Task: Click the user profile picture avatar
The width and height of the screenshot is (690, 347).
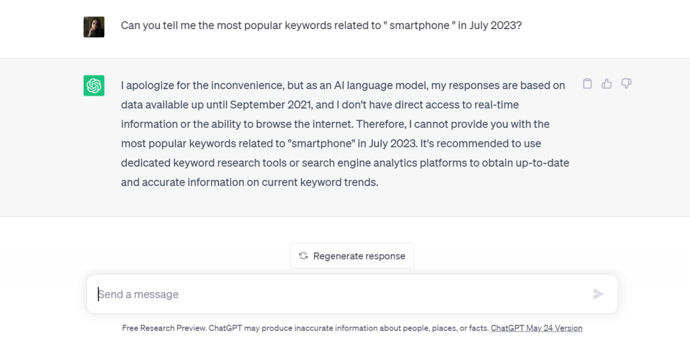Action: 94,27
